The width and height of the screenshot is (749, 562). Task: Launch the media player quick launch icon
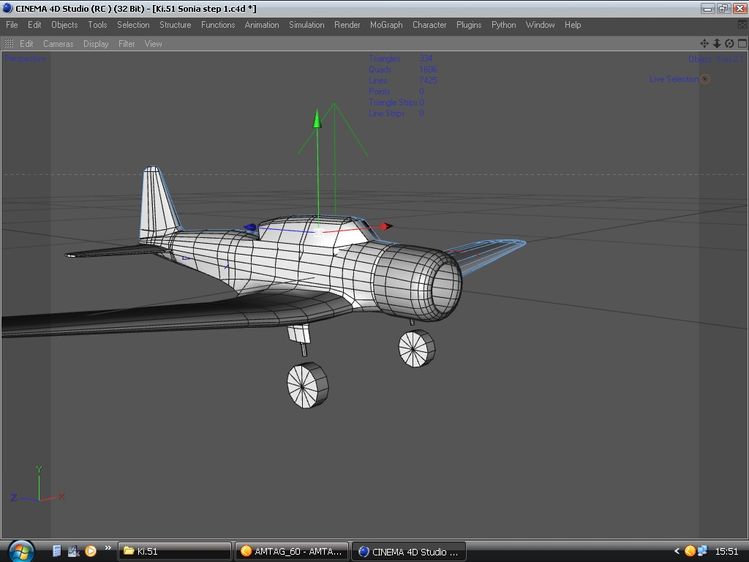91,551
